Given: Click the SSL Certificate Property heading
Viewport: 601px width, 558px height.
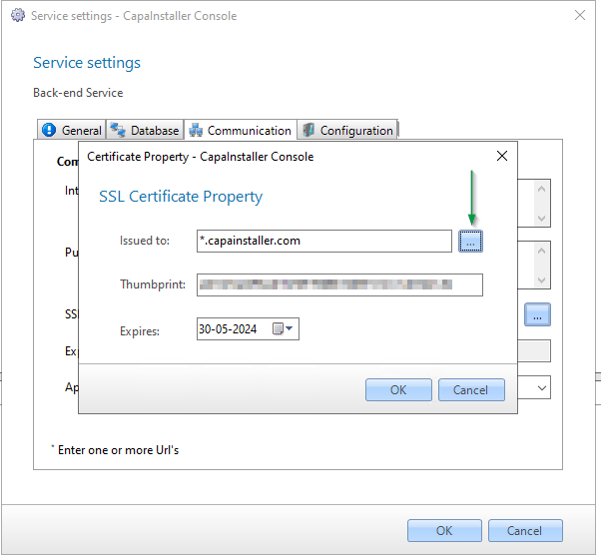Looking at the screenshot, I should 181,197.
